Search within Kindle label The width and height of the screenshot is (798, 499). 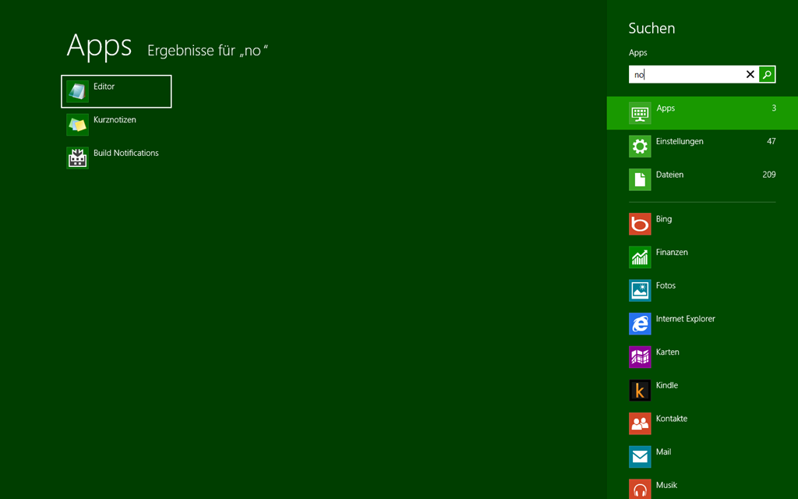667,385
